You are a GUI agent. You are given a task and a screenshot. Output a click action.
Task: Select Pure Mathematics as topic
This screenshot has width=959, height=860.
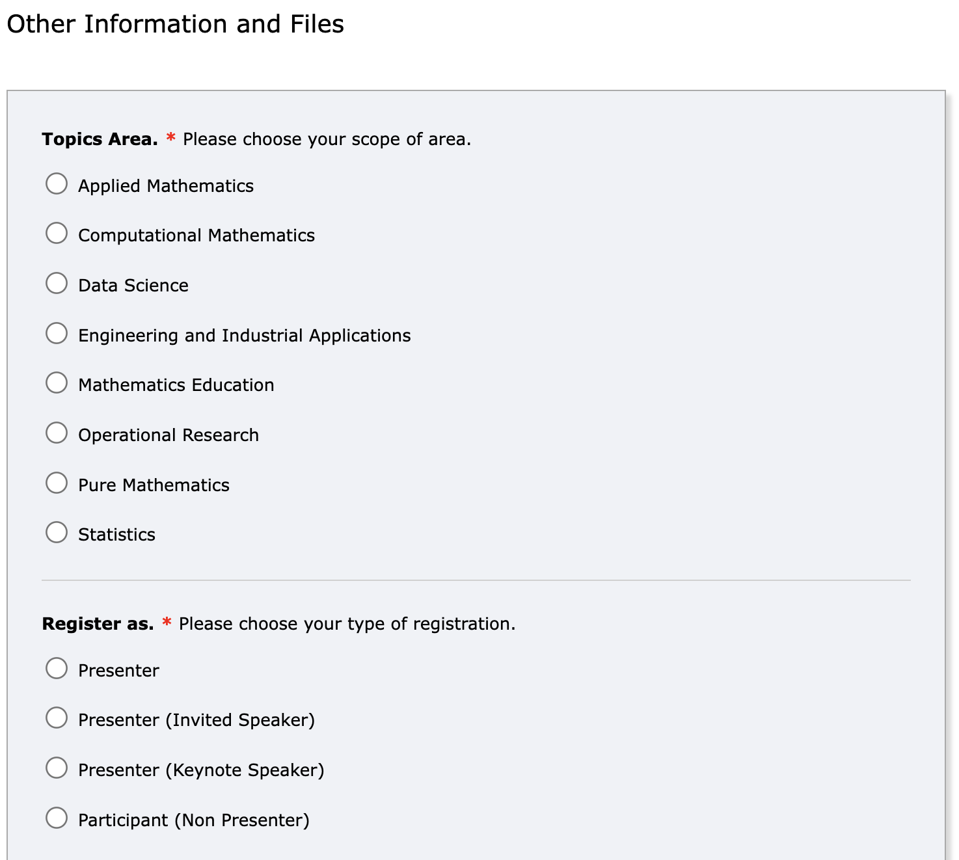click(x=57, y=483)
